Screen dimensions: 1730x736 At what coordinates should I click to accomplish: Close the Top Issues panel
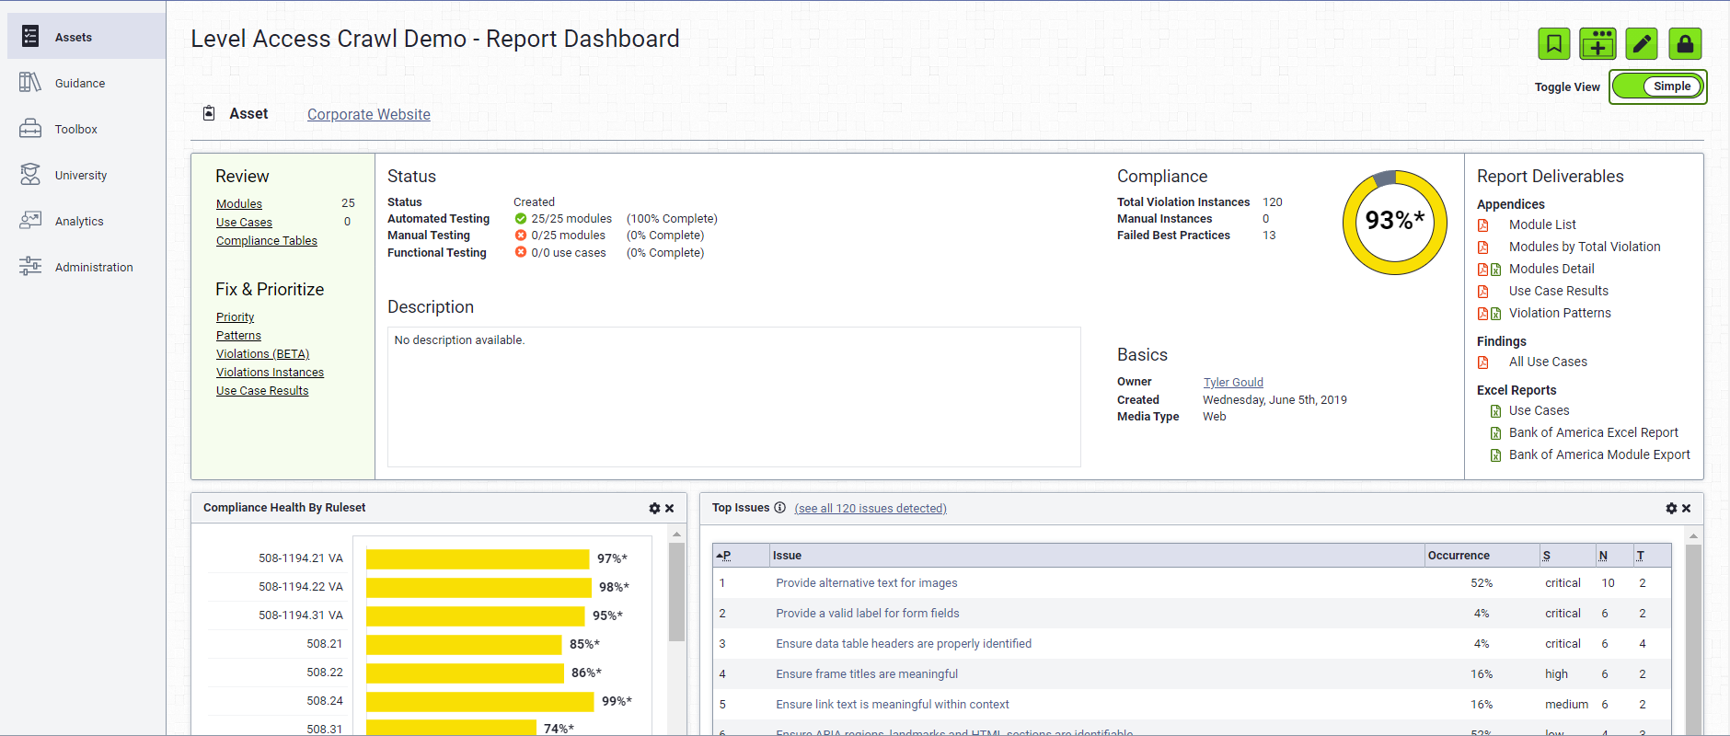[1687, 509]
